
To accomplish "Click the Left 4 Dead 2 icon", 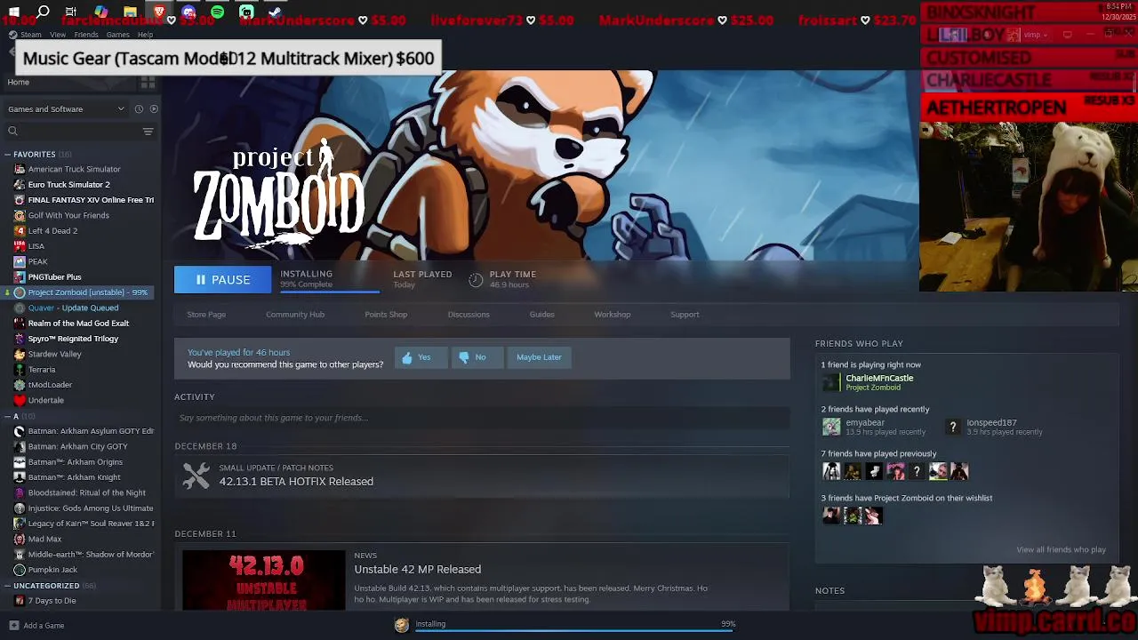I will click(x=20, y=231).
